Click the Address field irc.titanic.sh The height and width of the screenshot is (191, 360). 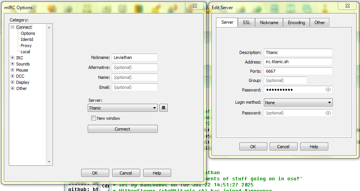tap(298, 62)
